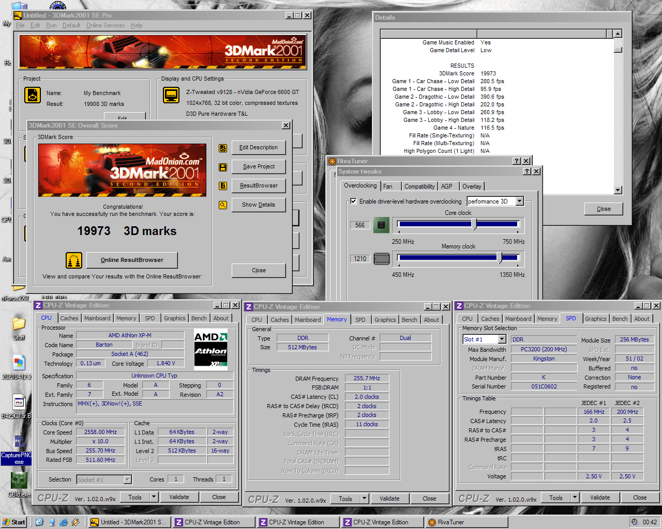Image resolution: width=662 pixels, height=529 pixels.
Task: Click the memory chip icon next to memory clock
Action: (x=381, y=259)
